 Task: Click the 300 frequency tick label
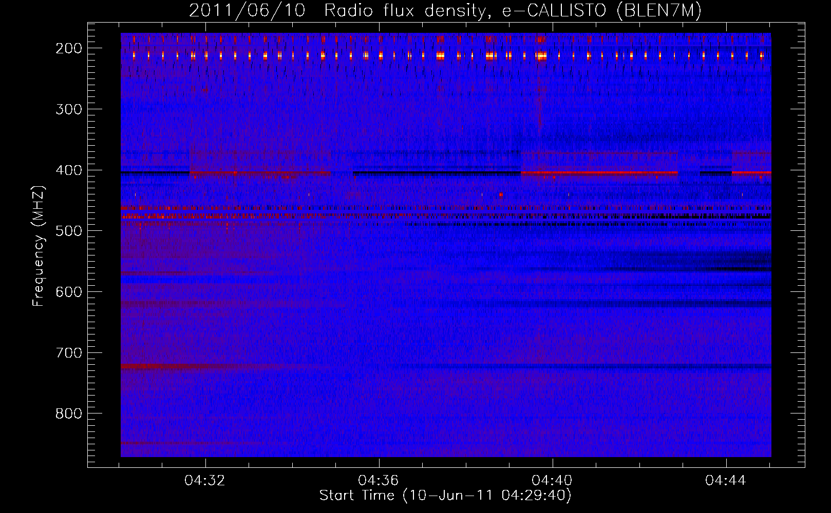(69, 109)
